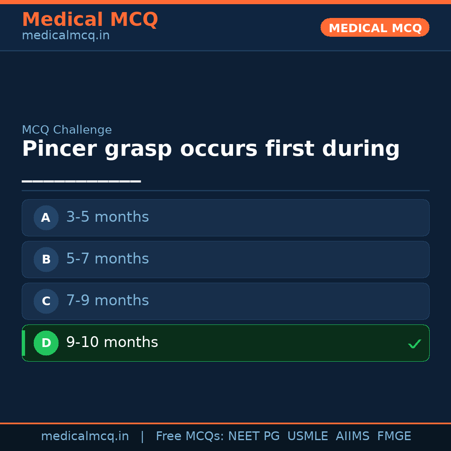The height and width of the screenshot is (451, 451).
Task: Select the circular C badge icon
Action: pyautogui.click(x=46, y=301)
